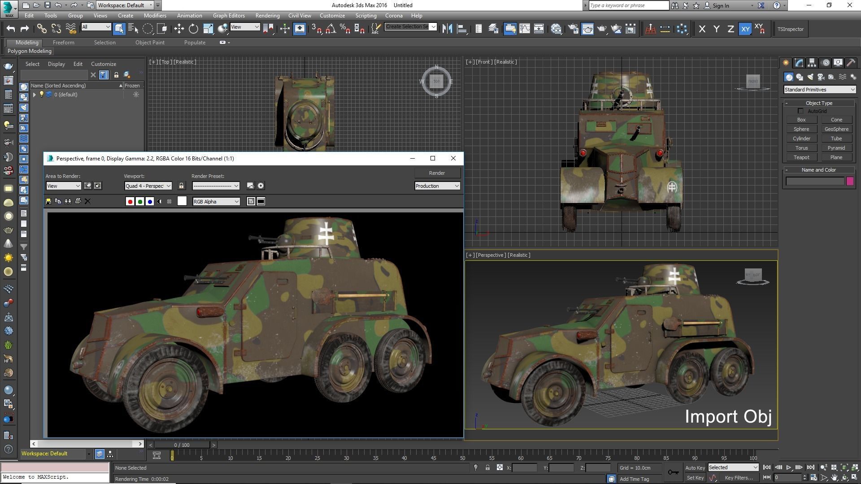Screen dimensions: 861x484
Task: Switch to the Object Paint ribbon tab
Action: point(150,43)
